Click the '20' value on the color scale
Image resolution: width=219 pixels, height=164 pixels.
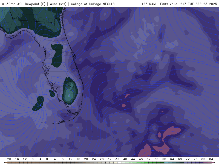[86, 159]
